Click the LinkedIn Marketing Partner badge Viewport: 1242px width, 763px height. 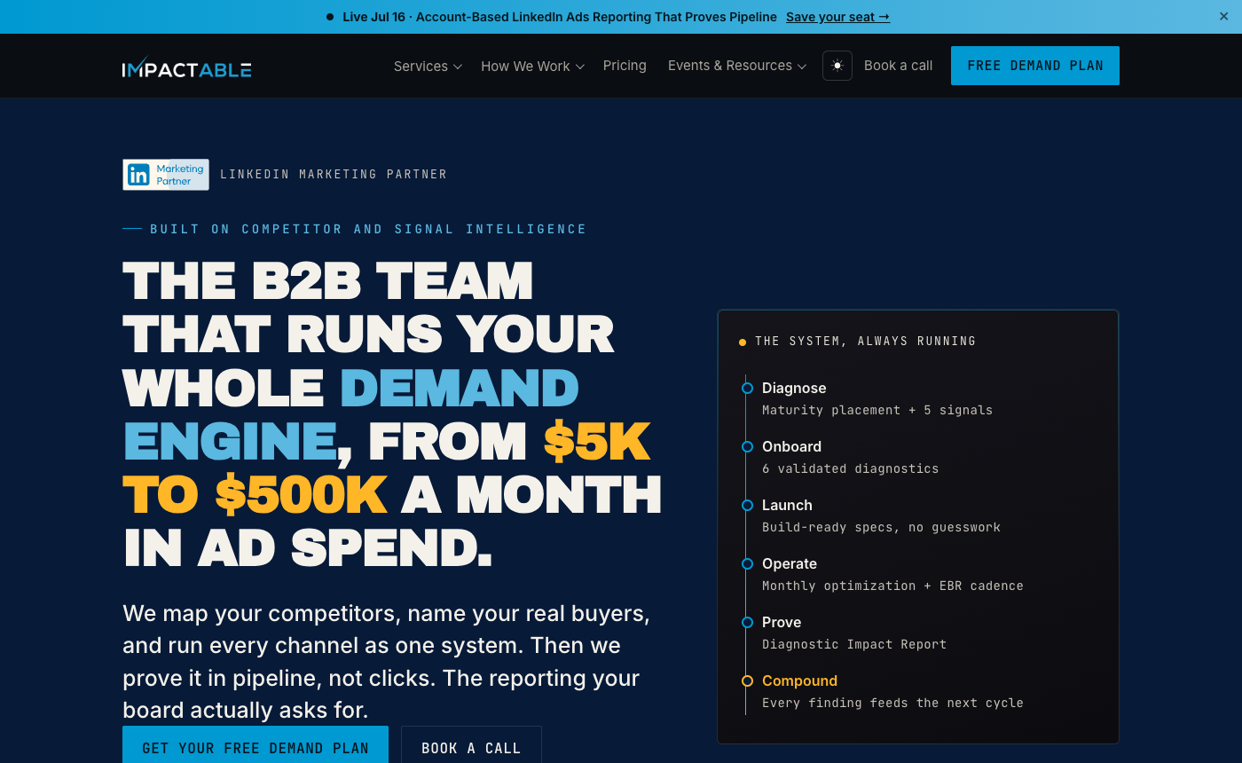166,175
